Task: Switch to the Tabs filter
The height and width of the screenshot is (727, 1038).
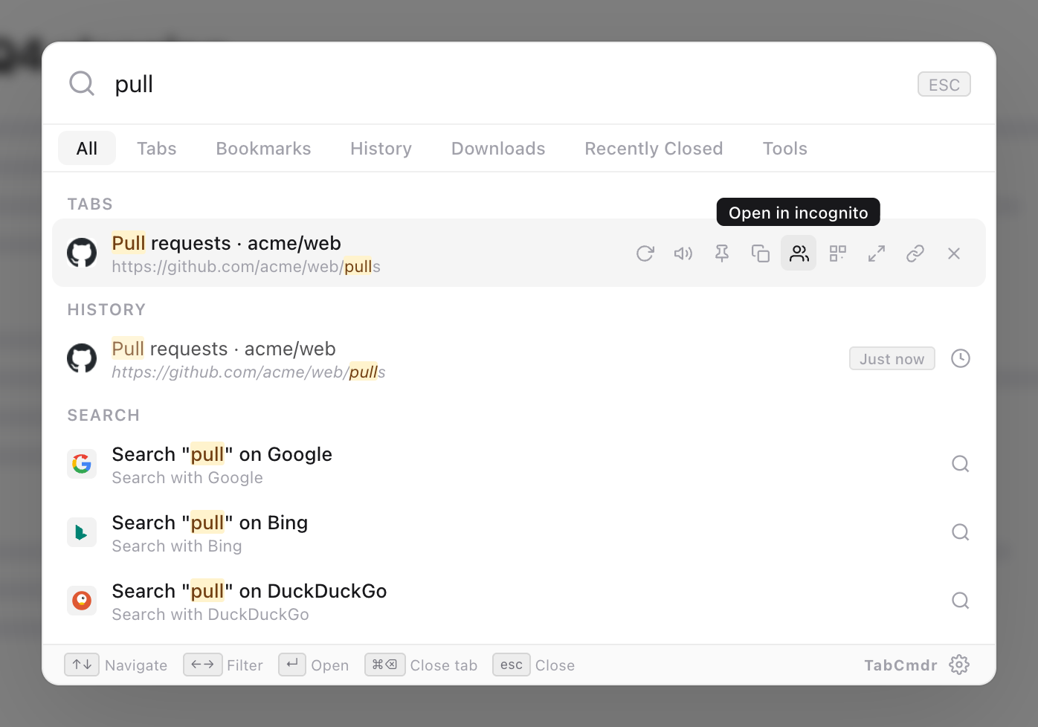Action: [x=157, y=149]
